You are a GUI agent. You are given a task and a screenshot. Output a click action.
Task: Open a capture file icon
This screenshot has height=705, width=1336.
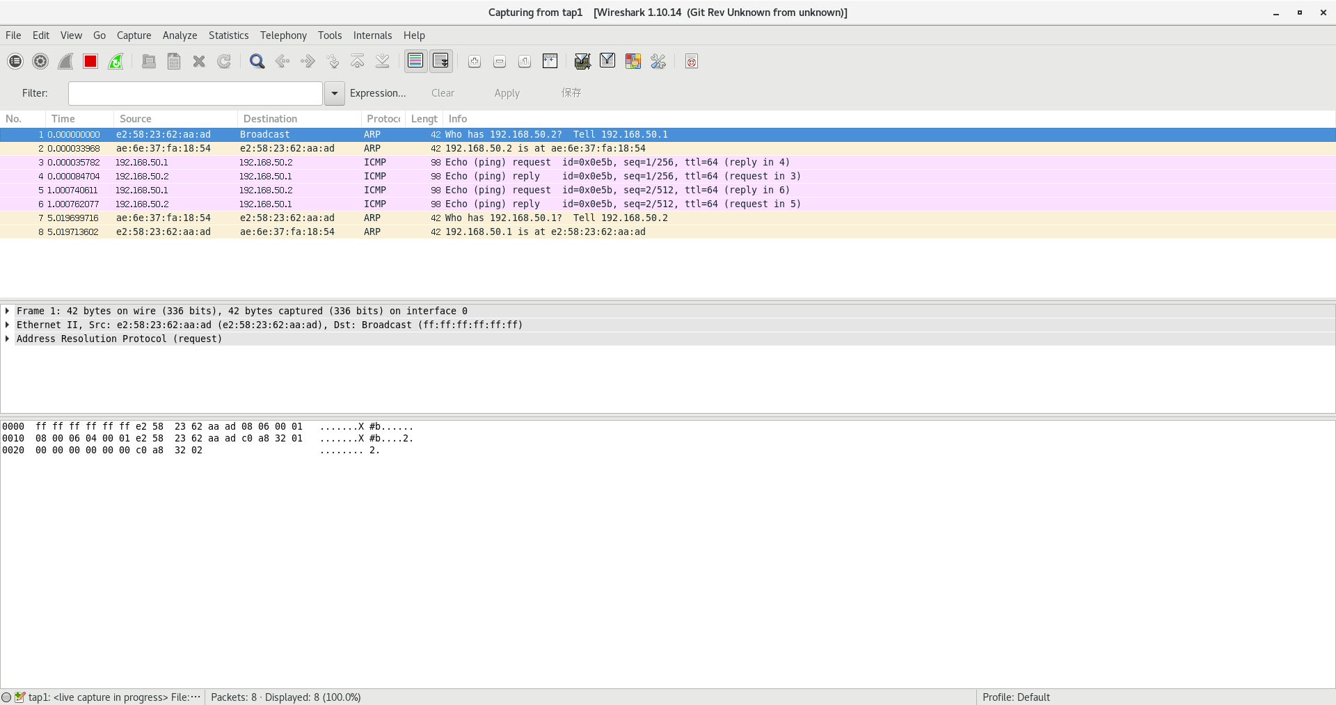149,62
